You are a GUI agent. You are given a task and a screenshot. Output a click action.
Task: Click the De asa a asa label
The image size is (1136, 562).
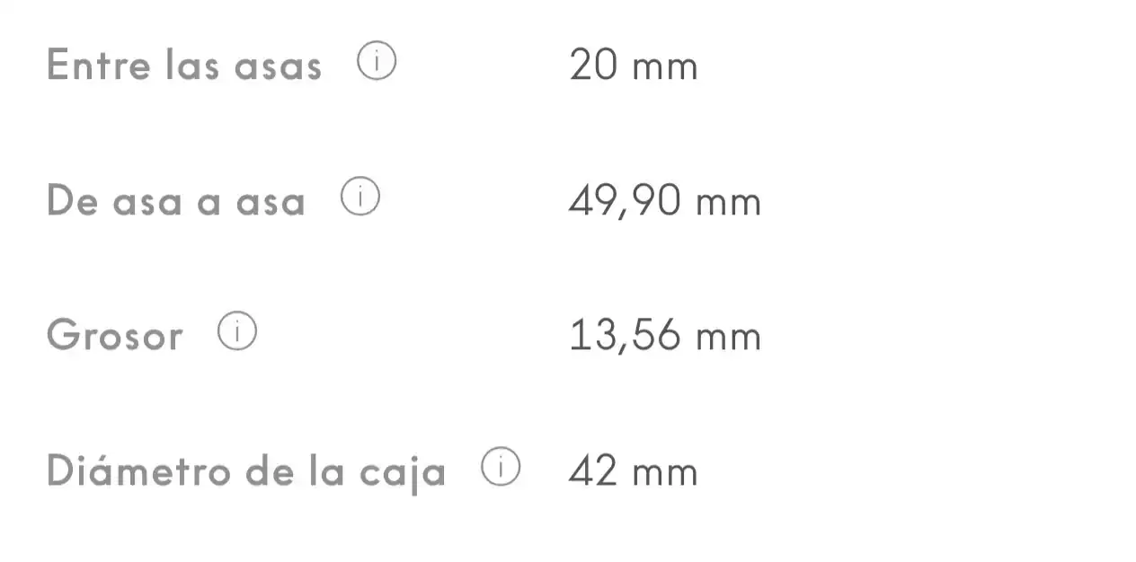point(176,201)
